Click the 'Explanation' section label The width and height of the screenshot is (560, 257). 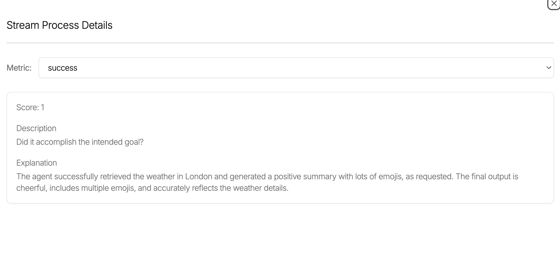[37, 163]
